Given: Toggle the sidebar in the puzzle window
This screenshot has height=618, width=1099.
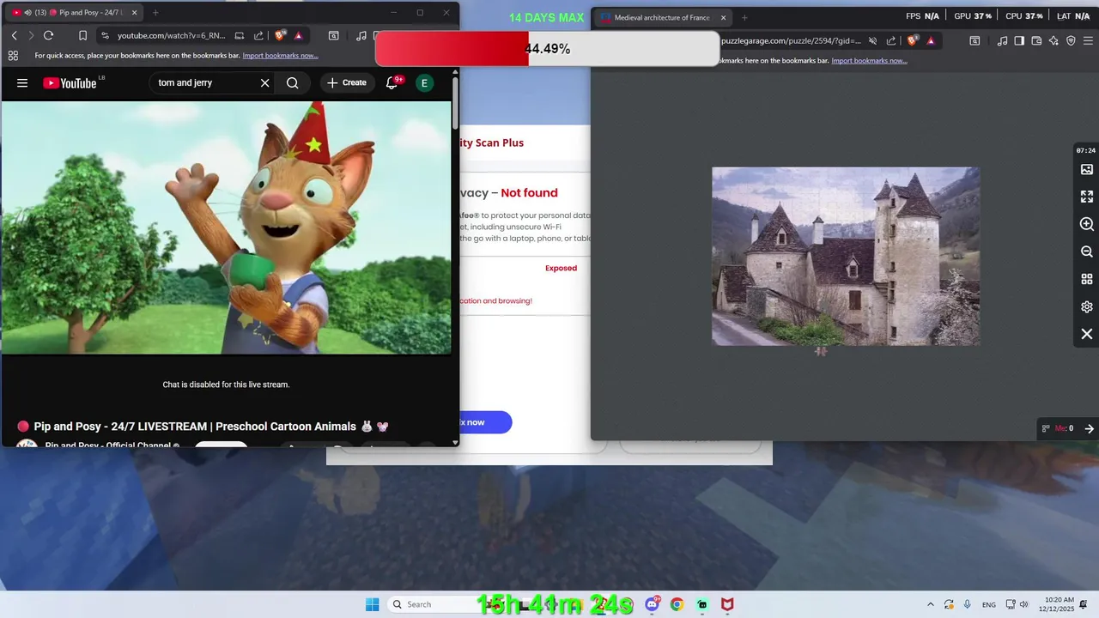Looking at the screenshot, I should point(1019,40).
